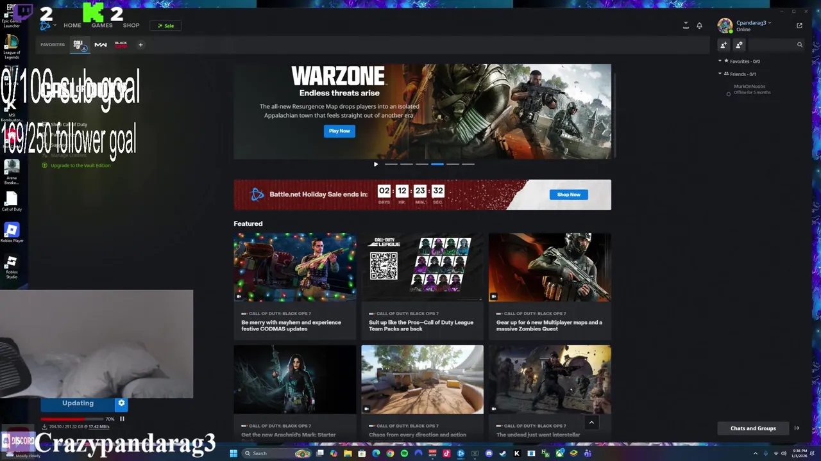This screenshot has width=821, height=461.
Task: Add a game to the favorites bar
Action: pyautogui.click(x=140, y=45)
